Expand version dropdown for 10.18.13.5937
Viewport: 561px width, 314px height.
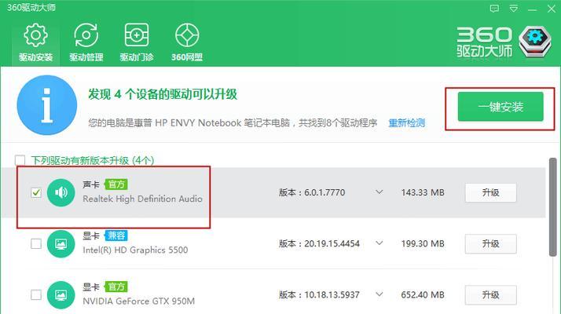[x=379, y=294]
